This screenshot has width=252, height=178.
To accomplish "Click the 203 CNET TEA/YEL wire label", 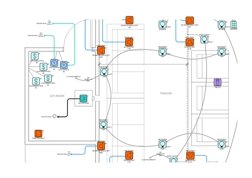I will [41, 35].
